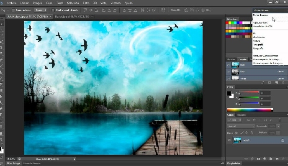Delete current channel trash icon
Screen dimensions: 288x166
click(283, 83)
